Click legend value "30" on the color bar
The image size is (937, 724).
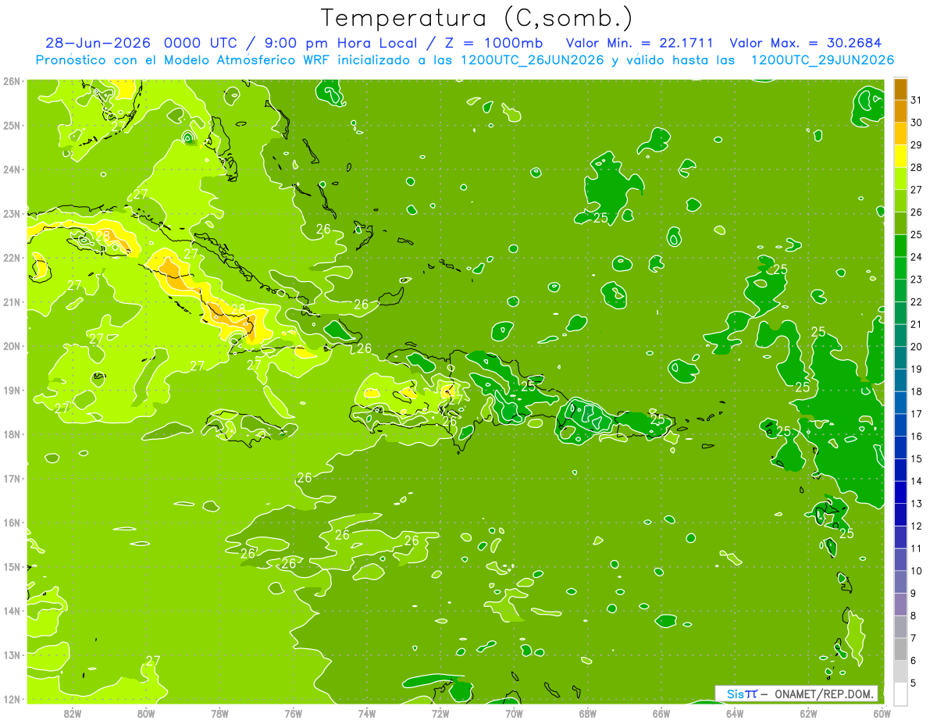point(916,123)
